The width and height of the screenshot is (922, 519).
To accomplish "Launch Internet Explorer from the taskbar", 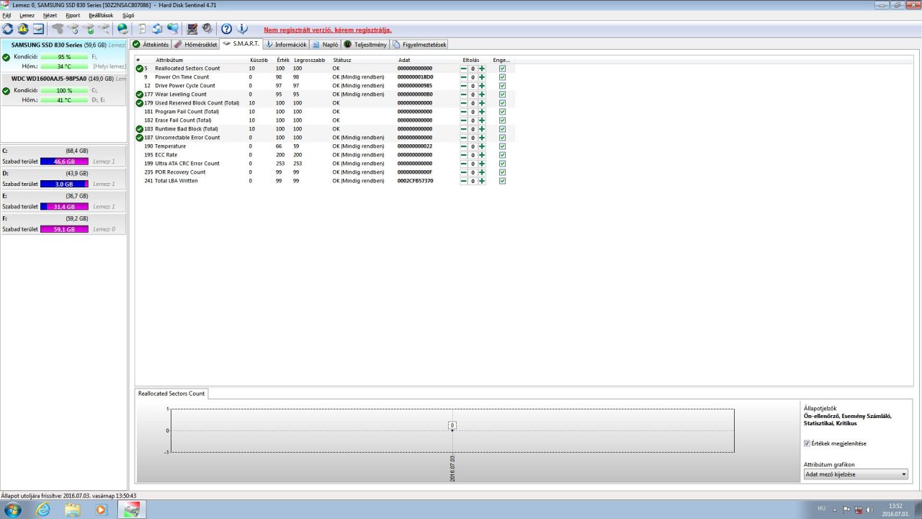I will [44, 510].
